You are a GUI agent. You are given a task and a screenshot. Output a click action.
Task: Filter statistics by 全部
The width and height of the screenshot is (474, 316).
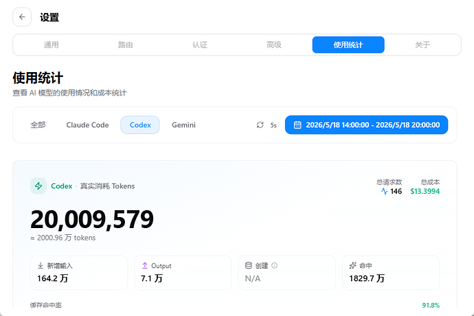38,125
